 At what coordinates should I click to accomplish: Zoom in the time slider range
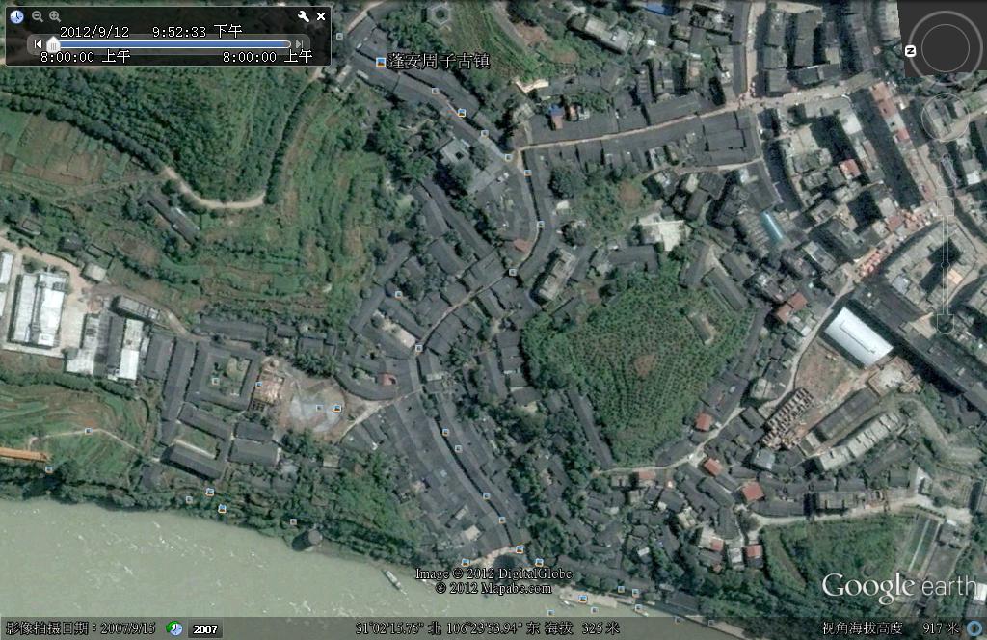click(x=55, y=16)
